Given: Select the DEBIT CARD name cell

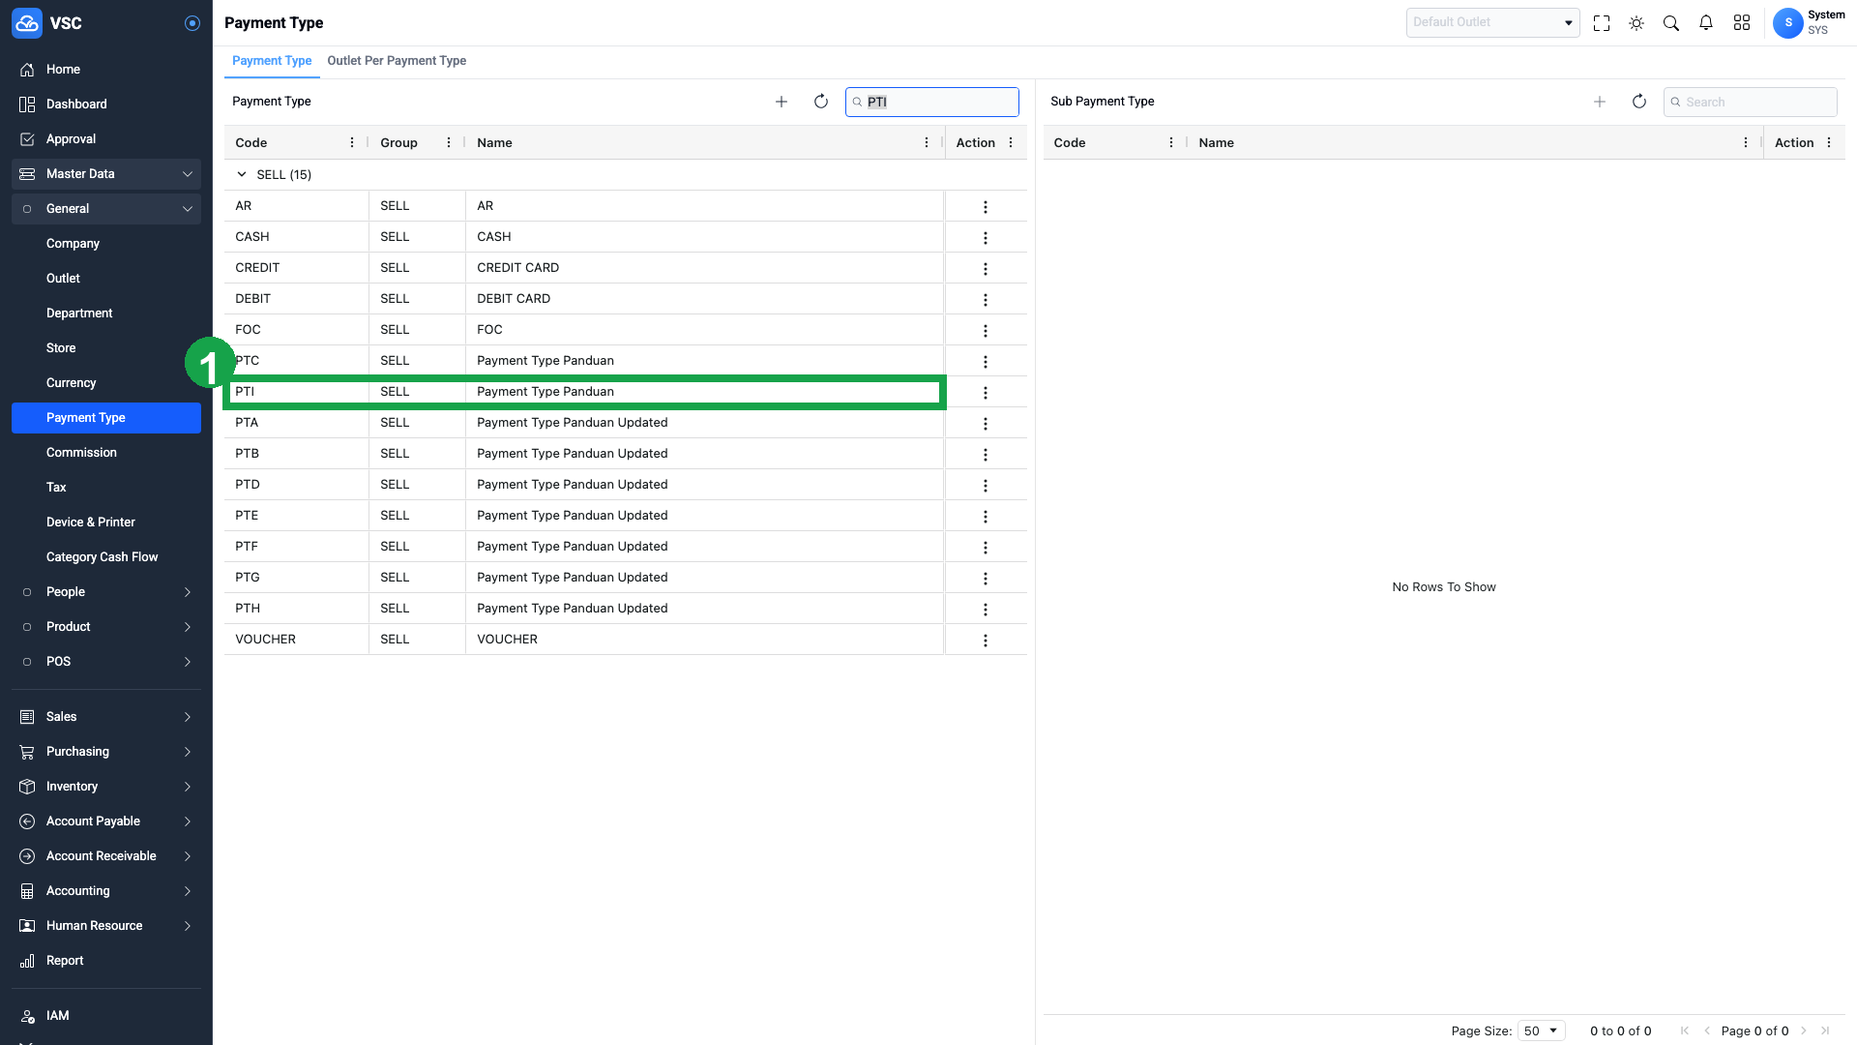Looking at the screenshot, I should (704, 299).
